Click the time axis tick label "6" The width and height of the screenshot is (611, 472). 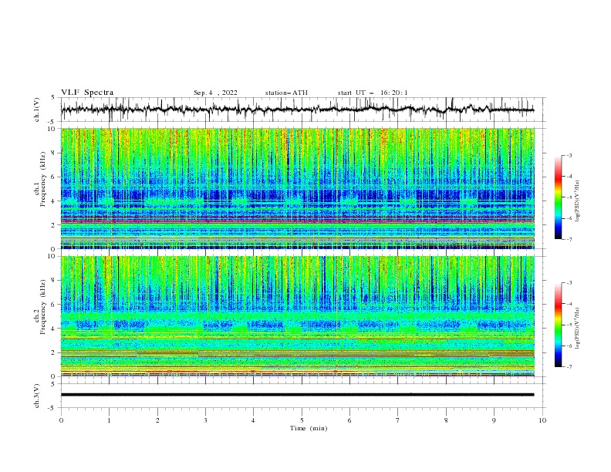click(x=350, y=420)
